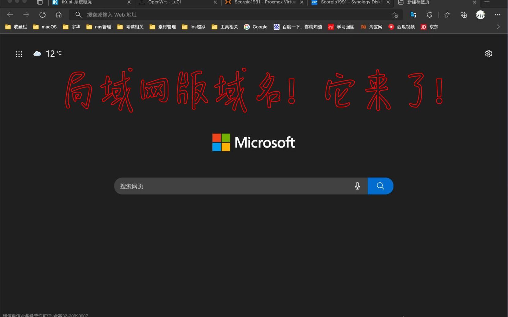Go forward to the next page
Viewport: 508px width, 317px height.
click(26, 15)
